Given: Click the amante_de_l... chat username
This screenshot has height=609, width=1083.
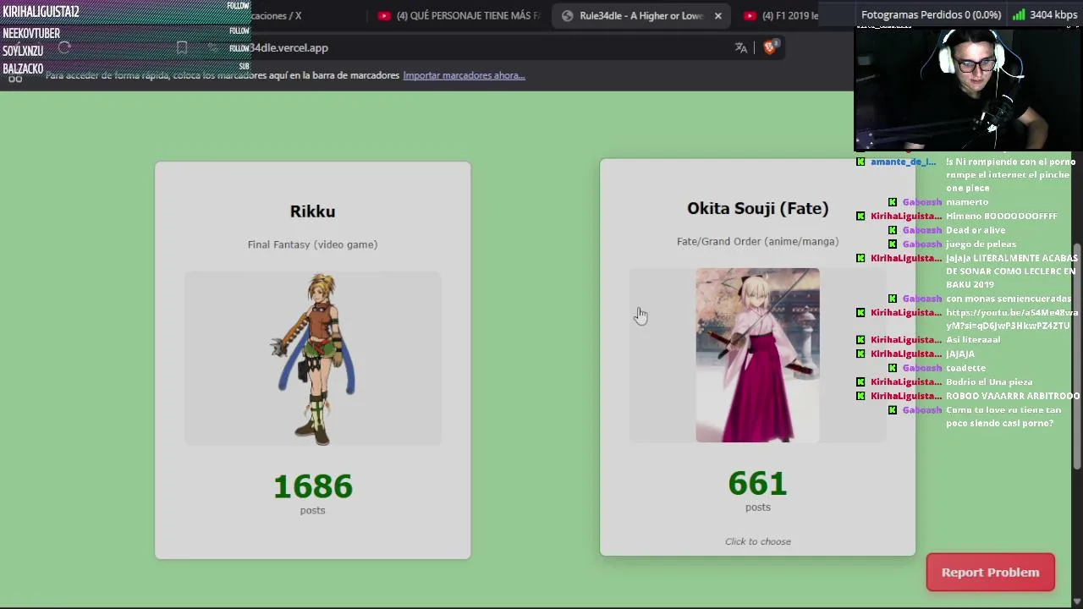Looking at the screenshot, I should tap(903, 162).
